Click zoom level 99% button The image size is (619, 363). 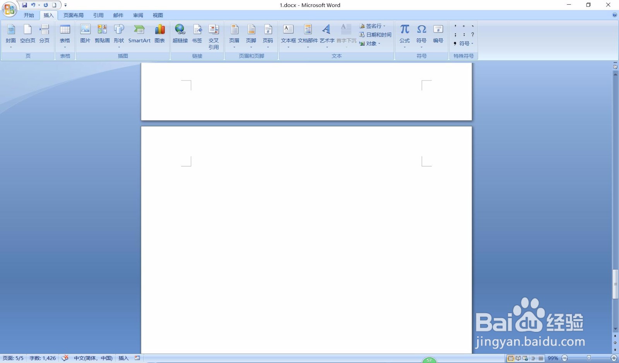coord(553,358)
